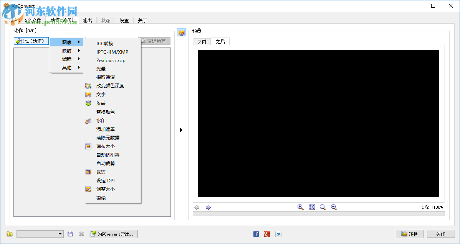Select 水印 from the image actions menu
This screenshot has height=244, width=460.
coord(101,120)
